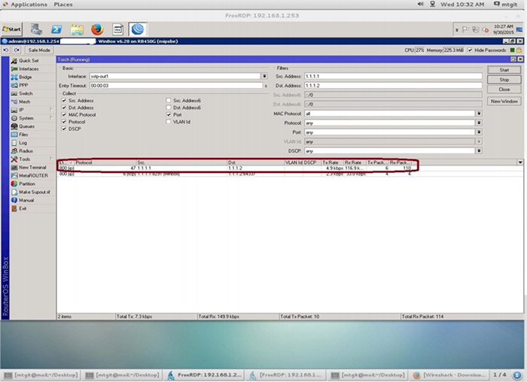Screen dimensions: 527x382
Task: Sort by Tx Rate column header
Action: coord(332,162)
